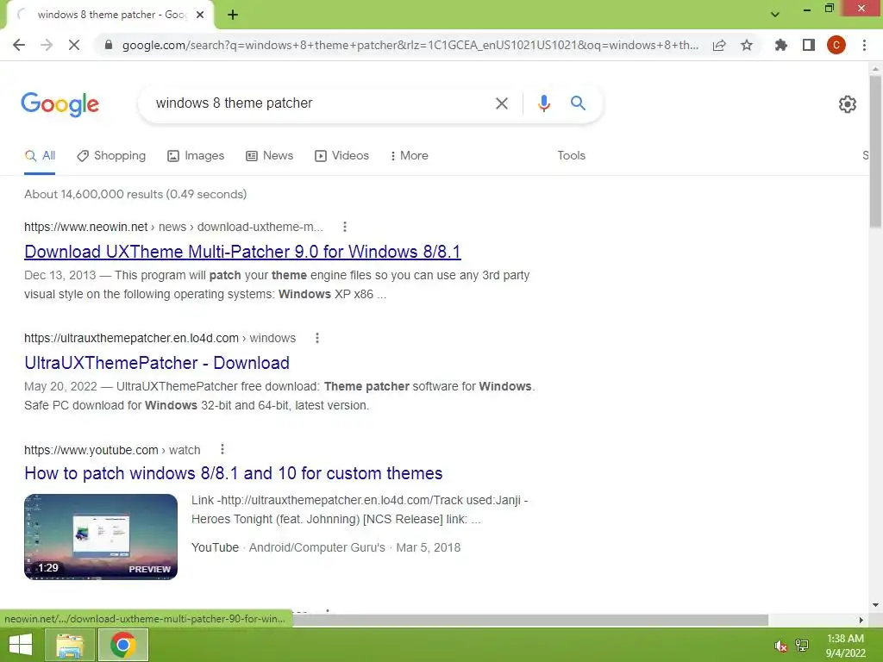Open Download UXTheme Multi-Patcher 9.0 link
The height and width of the screenshot is (662, 883).
click(x=242, y=252)
